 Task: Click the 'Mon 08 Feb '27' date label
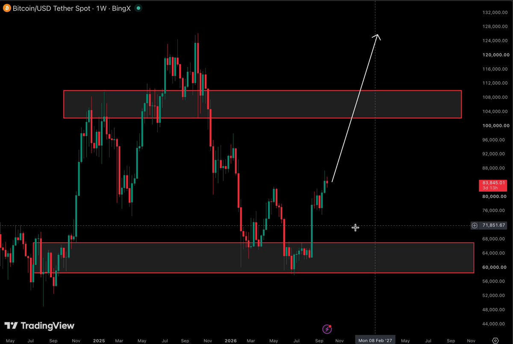pos(375,341)
